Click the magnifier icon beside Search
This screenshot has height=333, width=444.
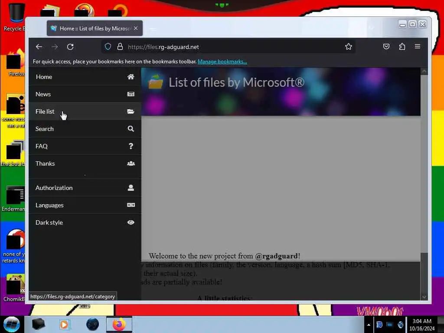click(x=131, y=129)
